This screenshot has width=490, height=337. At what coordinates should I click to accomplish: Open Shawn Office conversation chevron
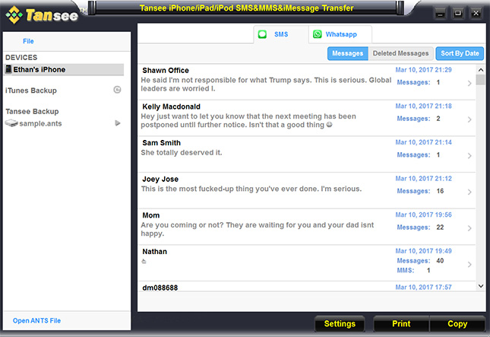(x=469, y=83)
